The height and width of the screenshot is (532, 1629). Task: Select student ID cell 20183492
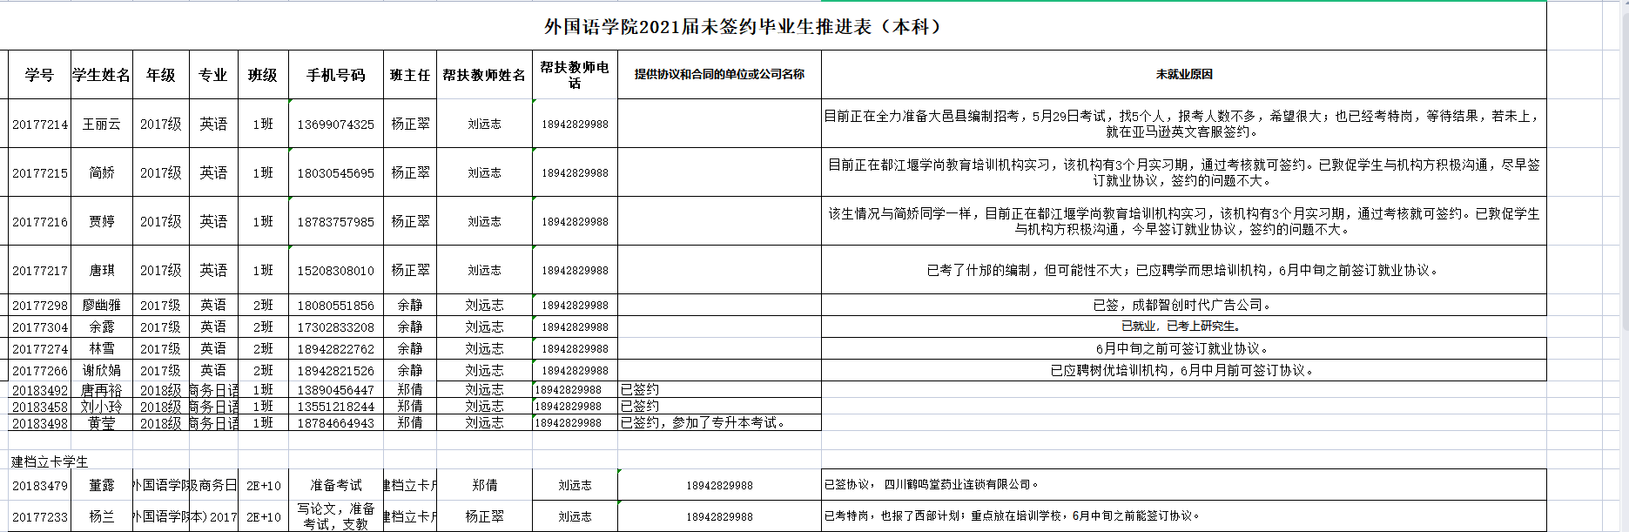pyautogui.click(x=40, y=390)
